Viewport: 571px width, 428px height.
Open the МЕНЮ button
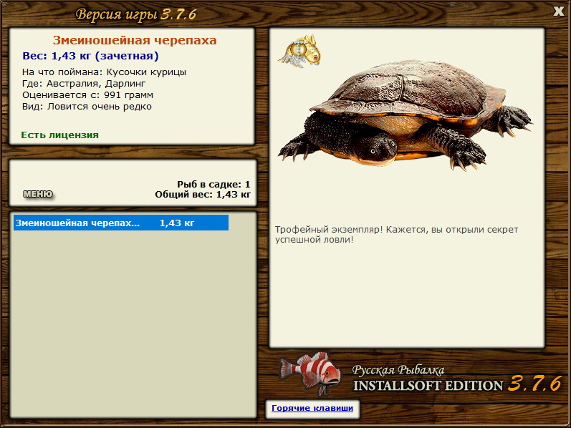tap(37, 194)
